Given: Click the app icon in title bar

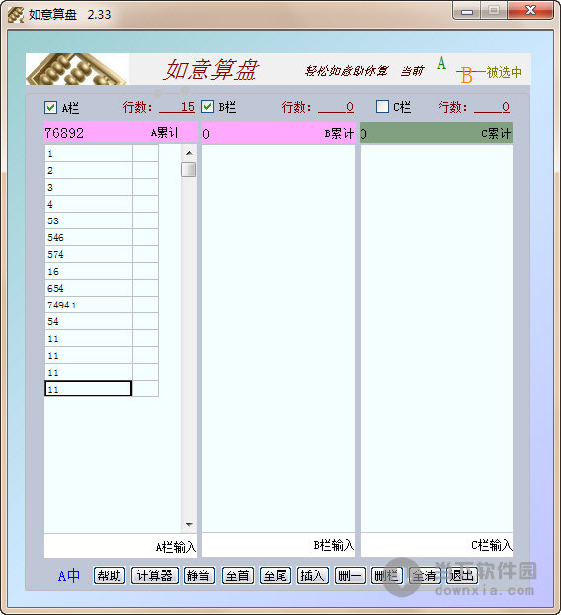Looking at the screenshot, I should tap(16, 15).
